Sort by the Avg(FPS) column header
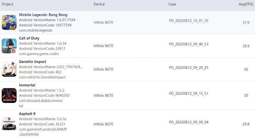This screenshot has height=138, width=255. [x=246, y=4]
